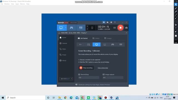Open the drawing color swatch
Image resolution: width=178 pixels, height=100 pixels.
tap(176, 36)
